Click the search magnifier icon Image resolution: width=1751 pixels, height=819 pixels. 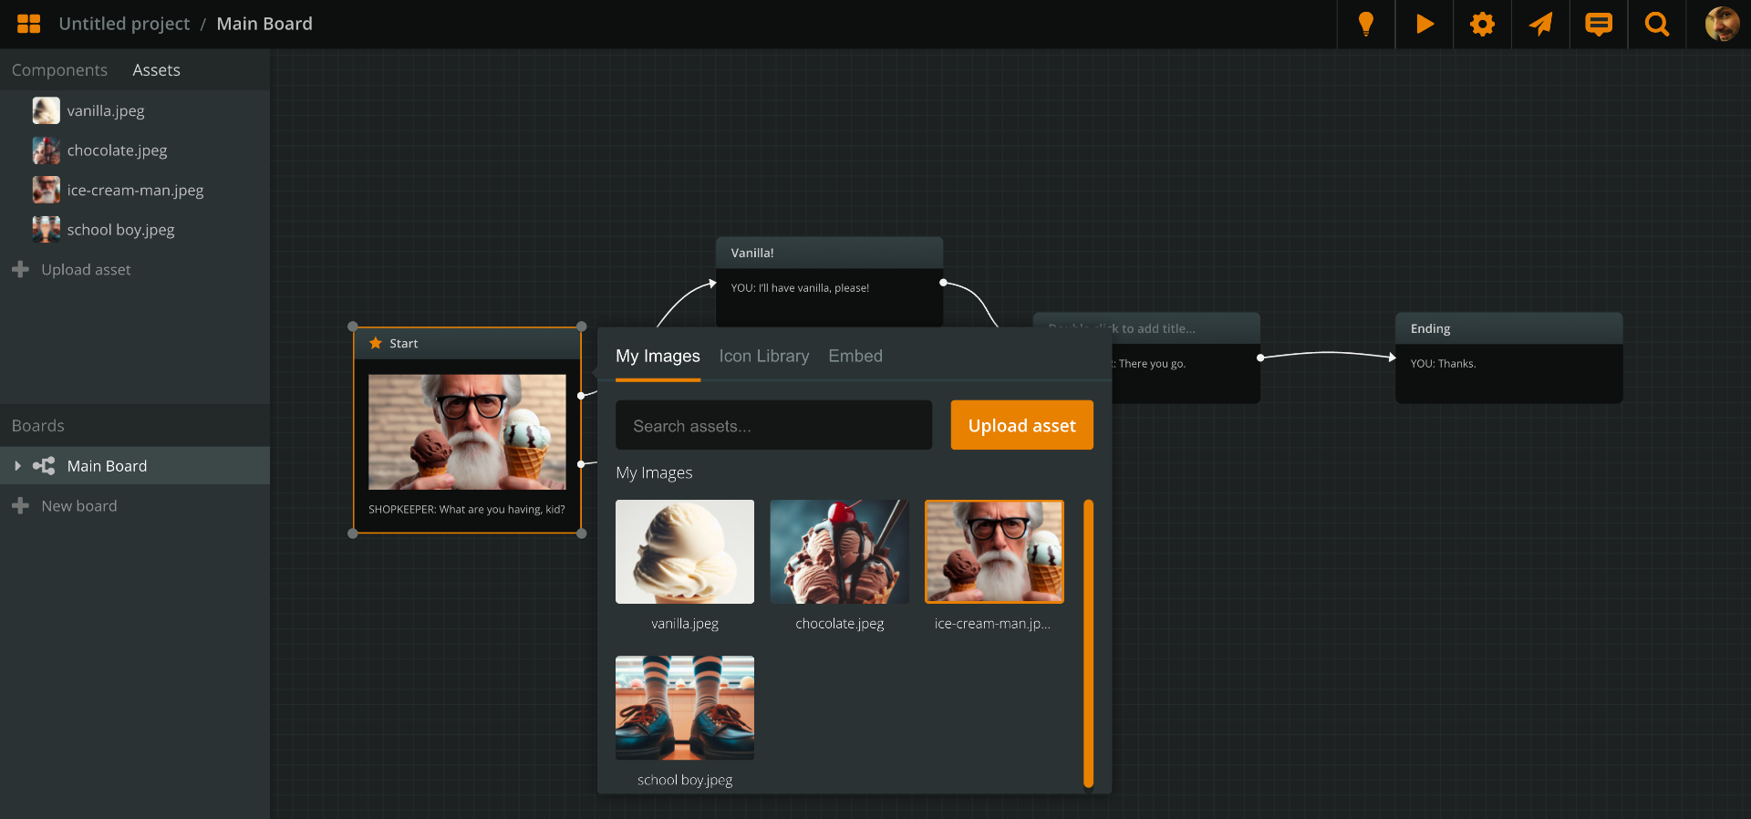pyautogui.click(x=1657, y=24)
